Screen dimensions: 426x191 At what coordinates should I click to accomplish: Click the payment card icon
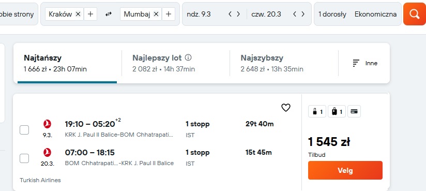coord(354,111)
